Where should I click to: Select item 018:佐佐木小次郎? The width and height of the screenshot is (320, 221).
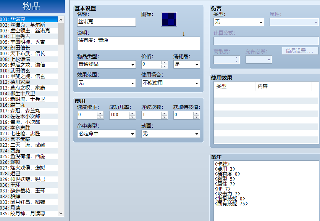click(x=29, y=116)
